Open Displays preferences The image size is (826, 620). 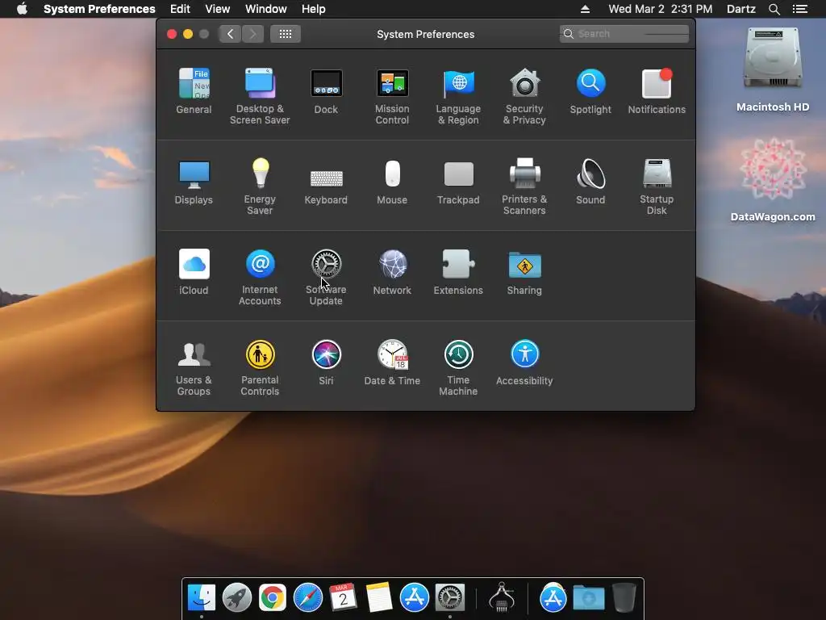(194, 182)
